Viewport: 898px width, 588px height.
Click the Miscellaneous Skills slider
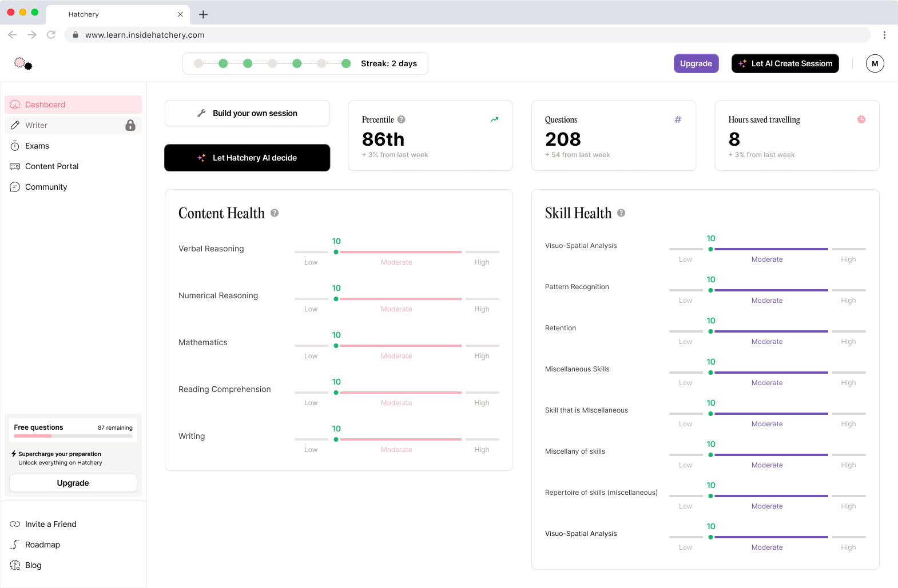pos(768,373)
